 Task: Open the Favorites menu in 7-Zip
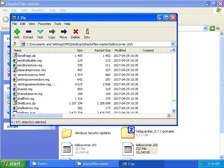[44, 24]
